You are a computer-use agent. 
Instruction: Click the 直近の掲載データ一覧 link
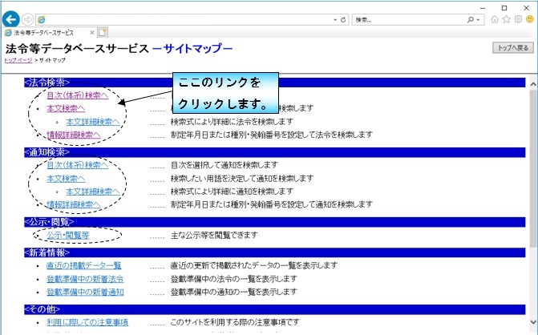pos(83,265)
